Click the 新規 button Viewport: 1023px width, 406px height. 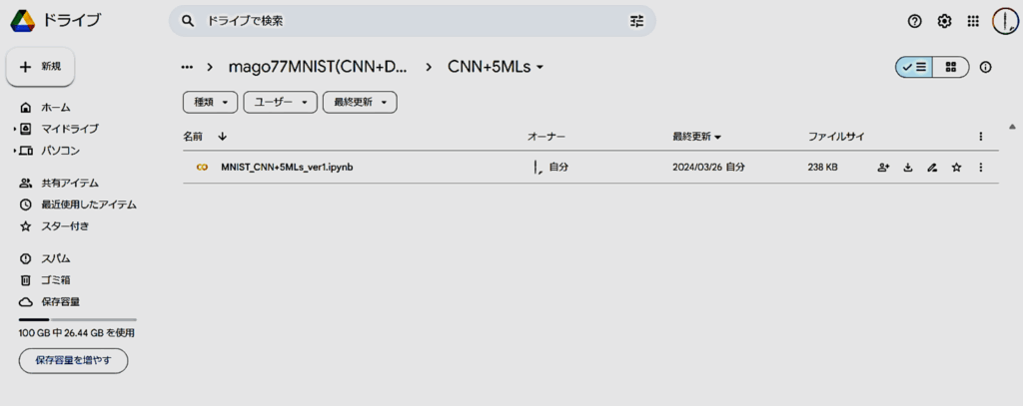41,66
